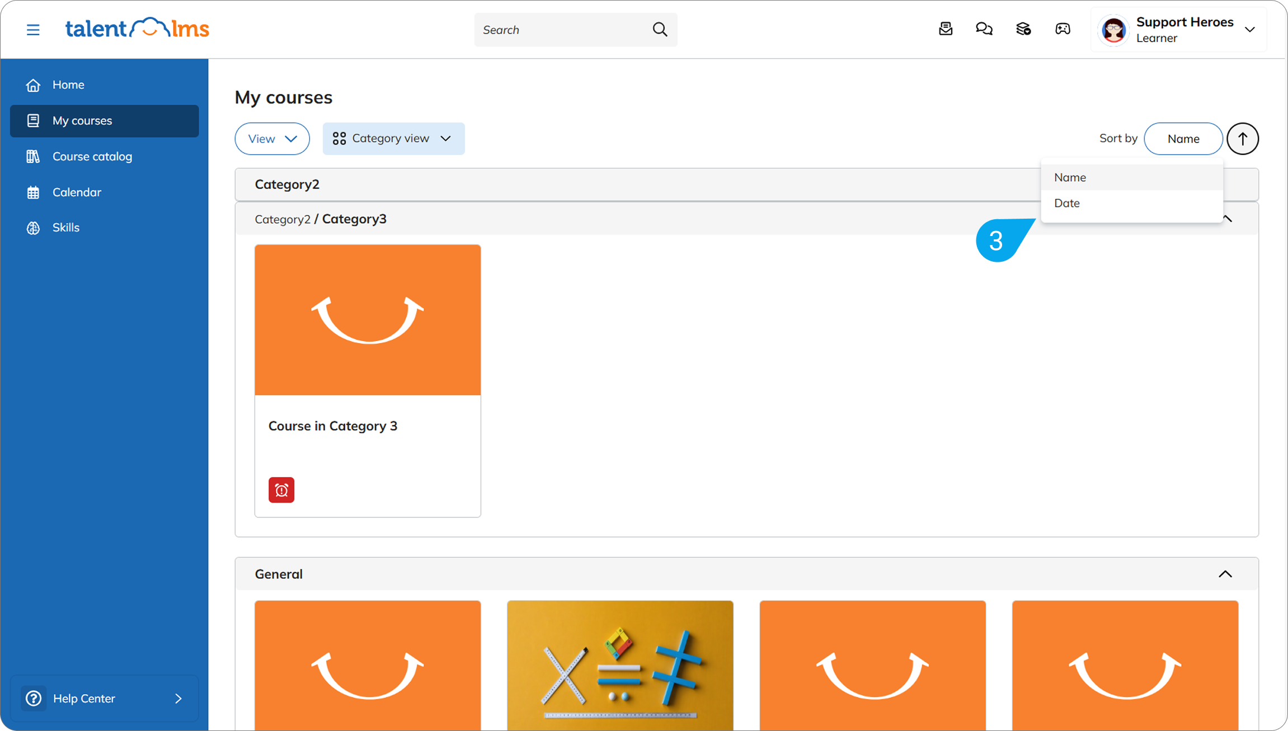Select Name in the sort menu

pos(1132,177)
